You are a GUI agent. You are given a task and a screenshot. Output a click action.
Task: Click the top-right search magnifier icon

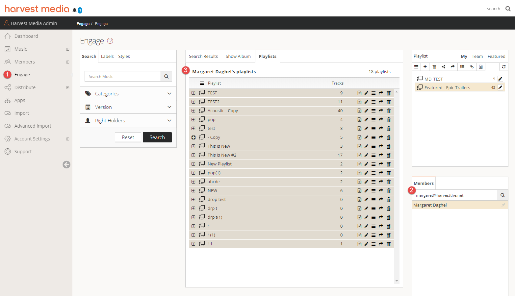pos(508,9)
